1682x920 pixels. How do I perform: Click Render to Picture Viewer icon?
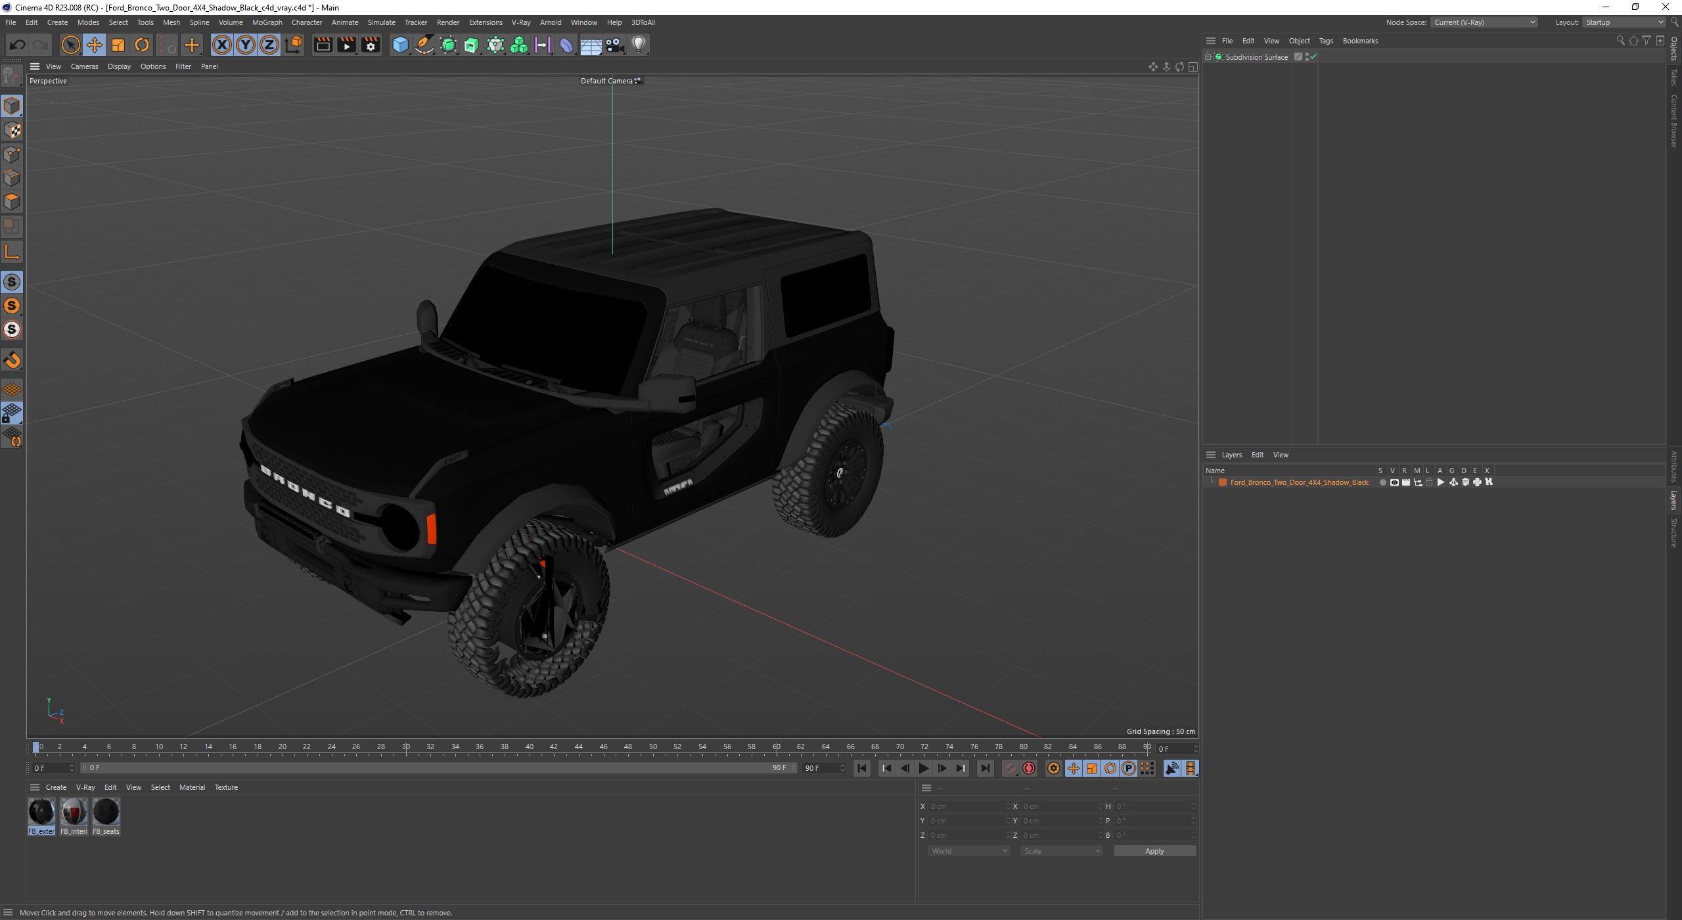point(347,45)
